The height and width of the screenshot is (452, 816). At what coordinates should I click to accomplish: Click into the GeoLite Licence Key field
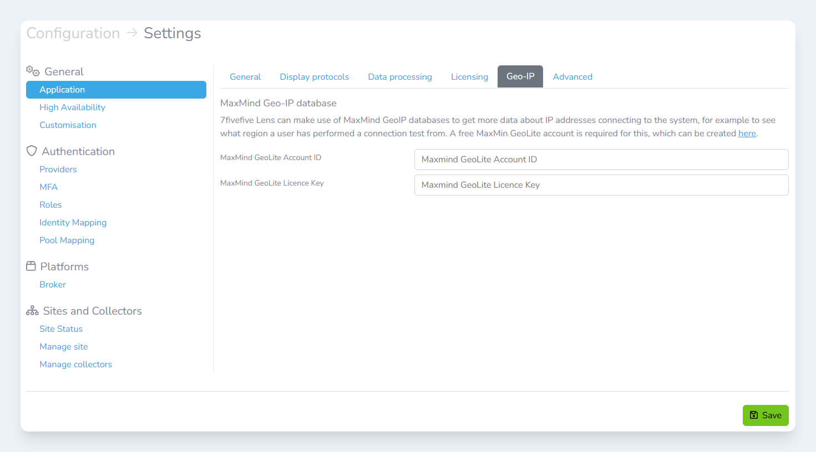tap(601, 185)
